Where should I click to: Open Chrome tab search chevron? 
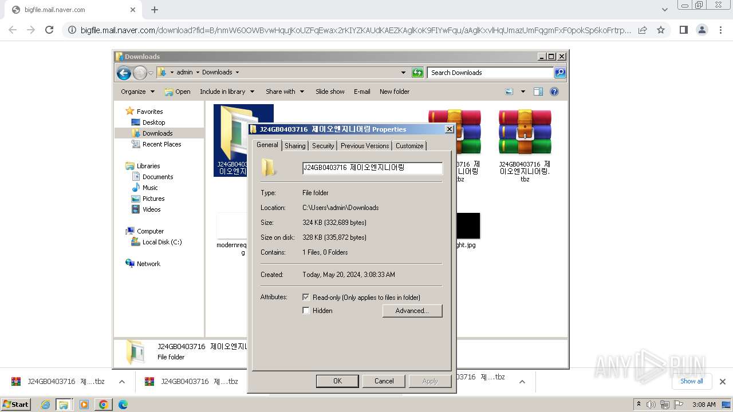click(664, 10)
